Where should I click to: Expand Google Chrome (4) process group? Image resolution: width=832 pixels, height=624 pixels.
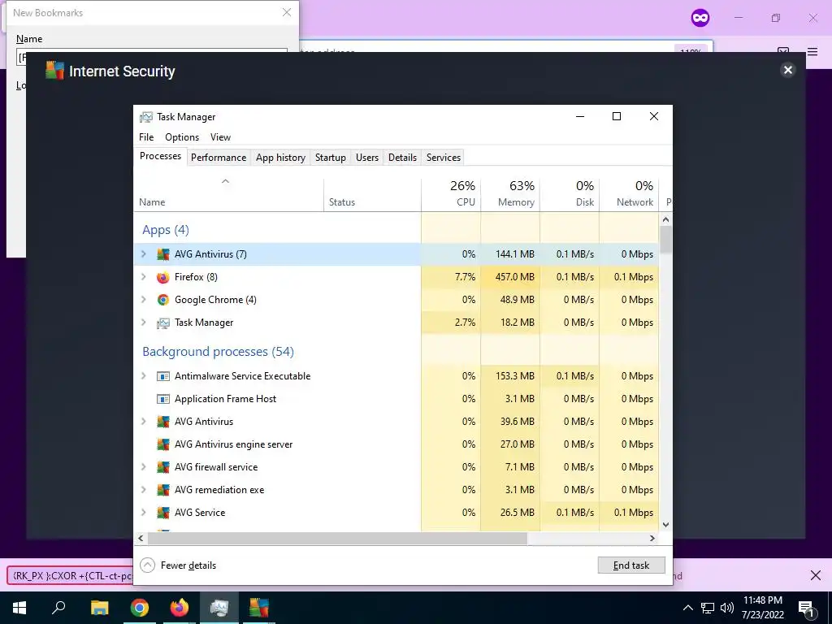(143, 300)
